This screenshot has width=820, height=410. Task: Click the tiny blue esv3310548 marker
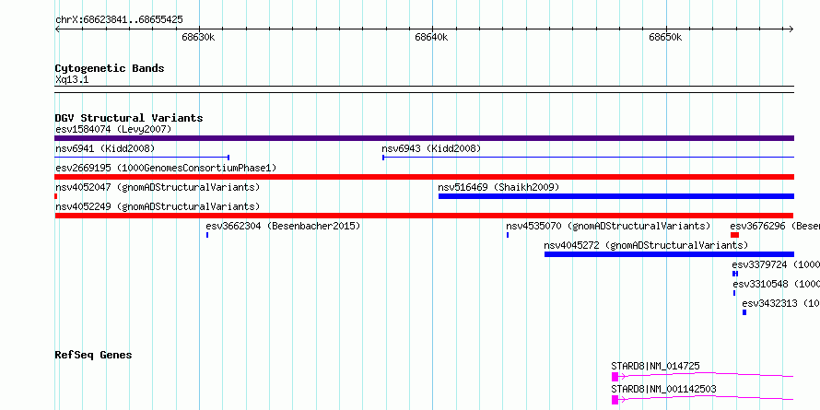point(734,293)
